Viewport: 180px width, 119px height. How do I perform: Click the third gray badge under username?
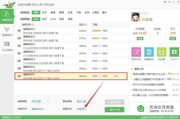[151, 20]
